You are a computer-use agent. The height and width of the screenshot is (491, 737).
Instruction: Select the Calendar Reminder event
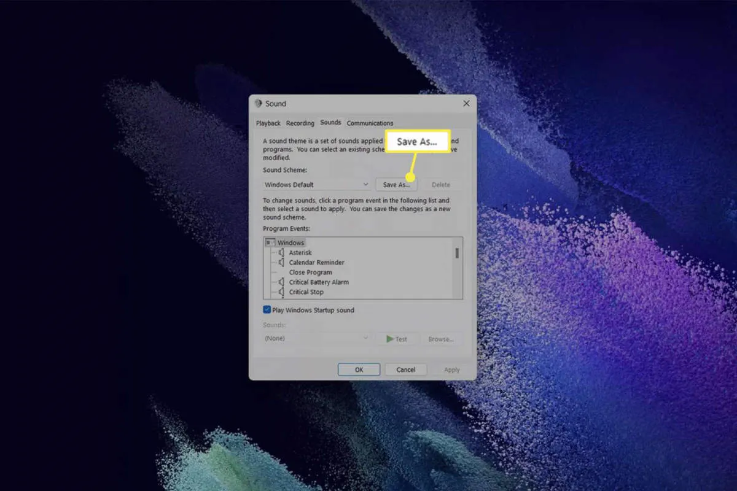click(317, 263)
